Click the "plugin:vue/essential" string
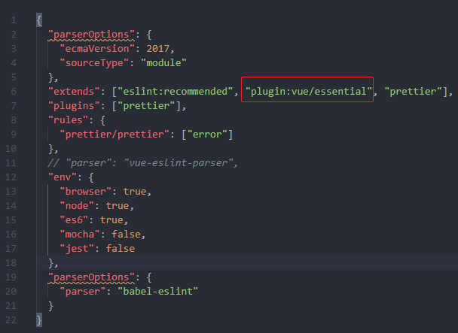Image resolution: width=458 pixels, height=333 pixels. pos(308,92)
